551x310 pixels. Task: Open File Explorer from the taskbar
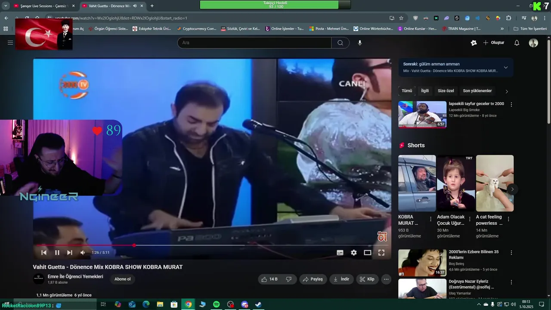point(160,304)
